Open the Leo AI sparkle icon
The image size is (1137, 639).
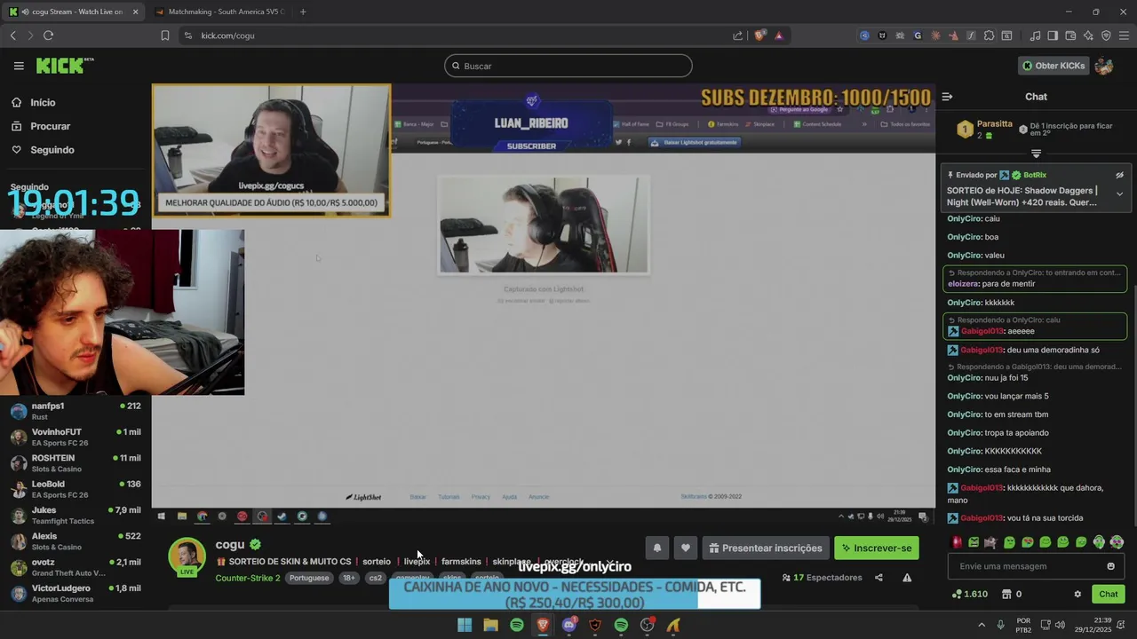1088,35
